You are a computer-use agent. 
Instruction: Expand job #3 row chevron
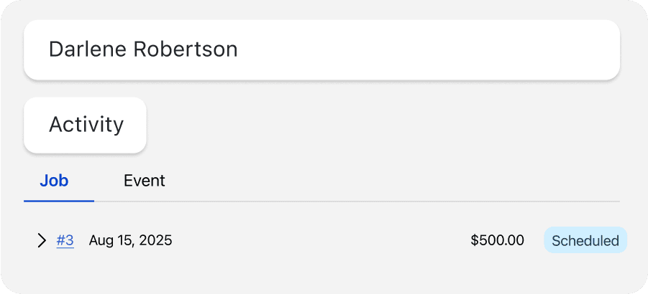point(42,240)
